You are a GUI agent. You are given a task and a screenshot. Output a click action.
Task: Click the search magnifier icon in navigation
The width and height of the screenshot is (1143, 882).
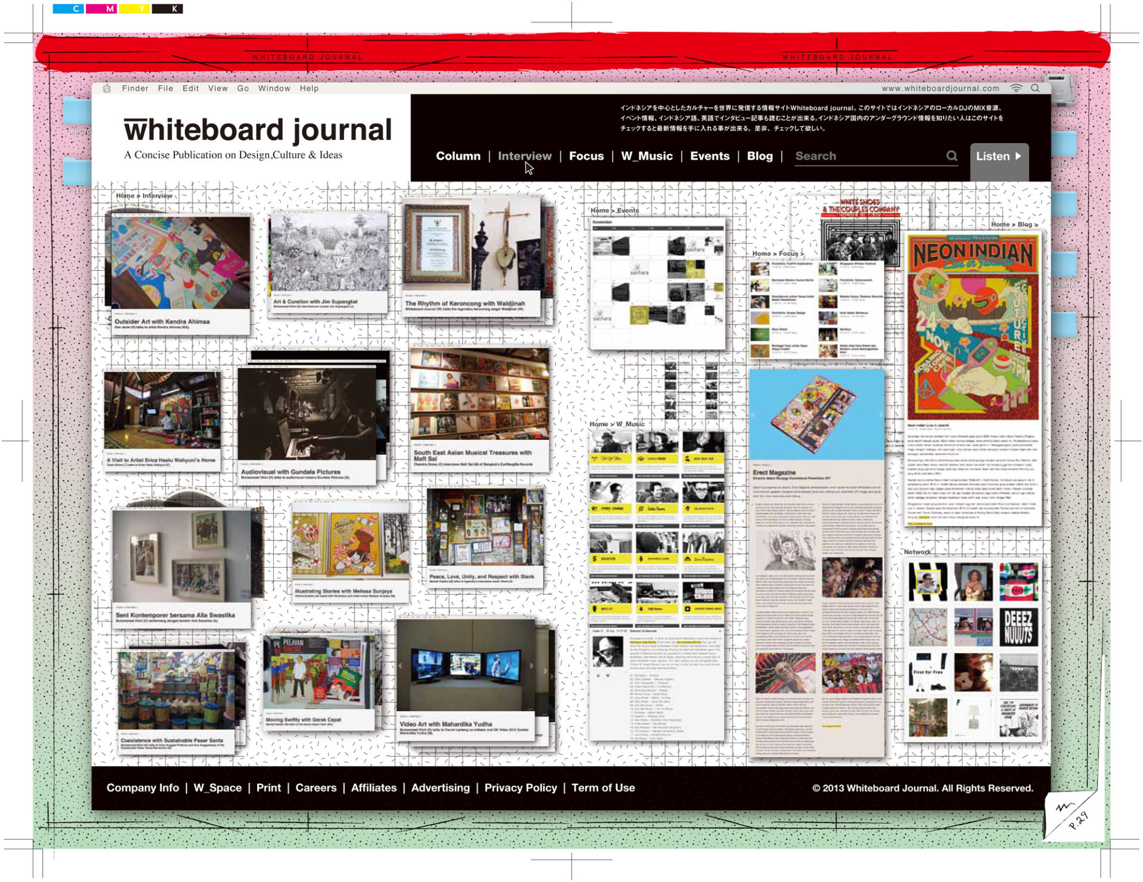point(951,156)
